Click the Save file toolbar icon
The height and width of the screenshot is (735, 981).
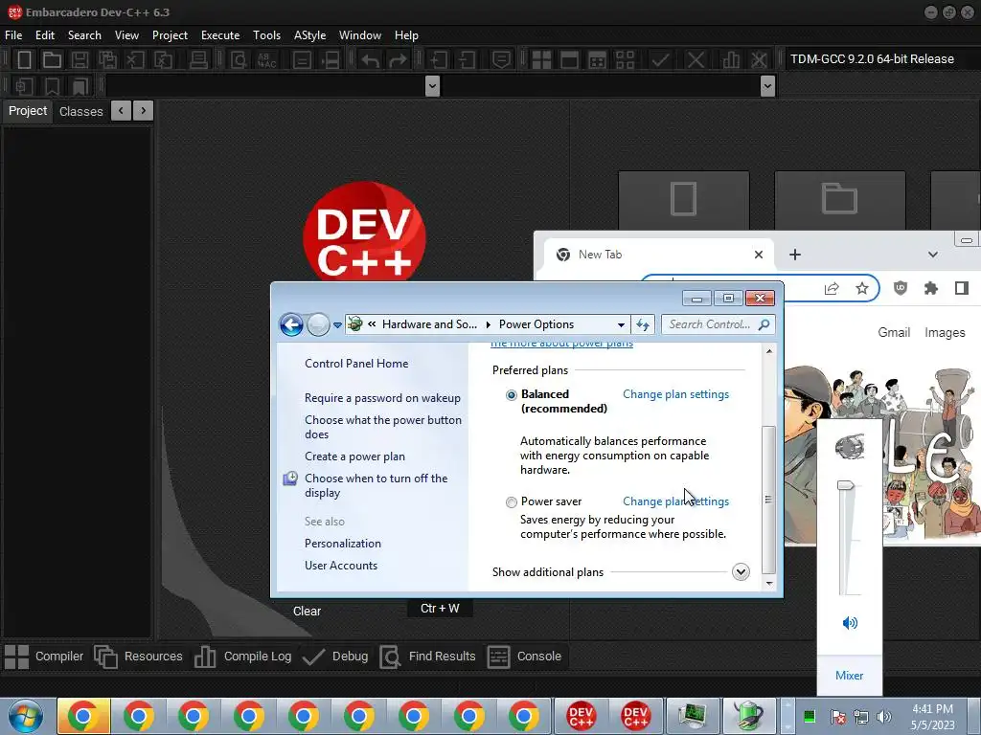pyautogui.click(x=80, y=60)
